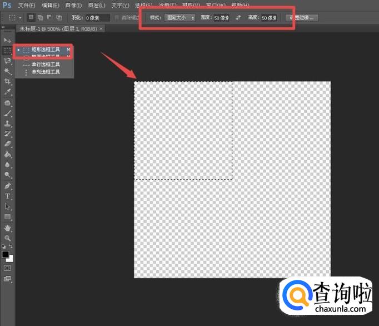The width and height of the screenshot is (379, 326).
Task: Select the Crop tool
Action: coord(7,81)
